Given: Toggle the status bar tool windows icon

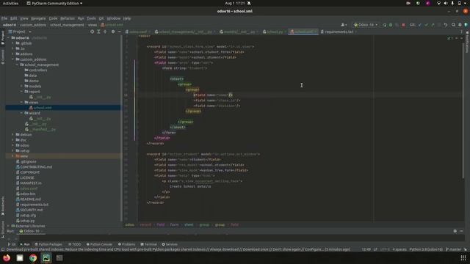Looking at the screenshot, I should (x=3, y=249).
